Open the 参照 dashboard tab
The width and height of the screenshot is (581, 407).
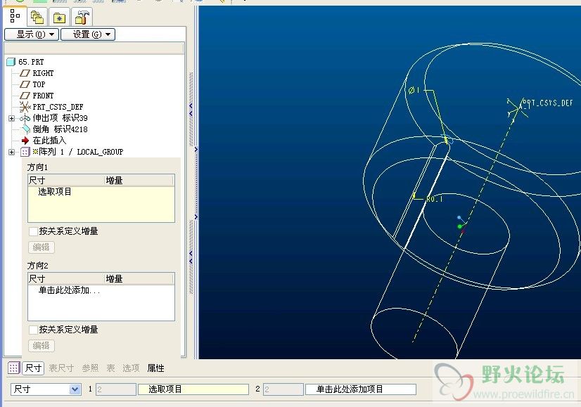91,368
